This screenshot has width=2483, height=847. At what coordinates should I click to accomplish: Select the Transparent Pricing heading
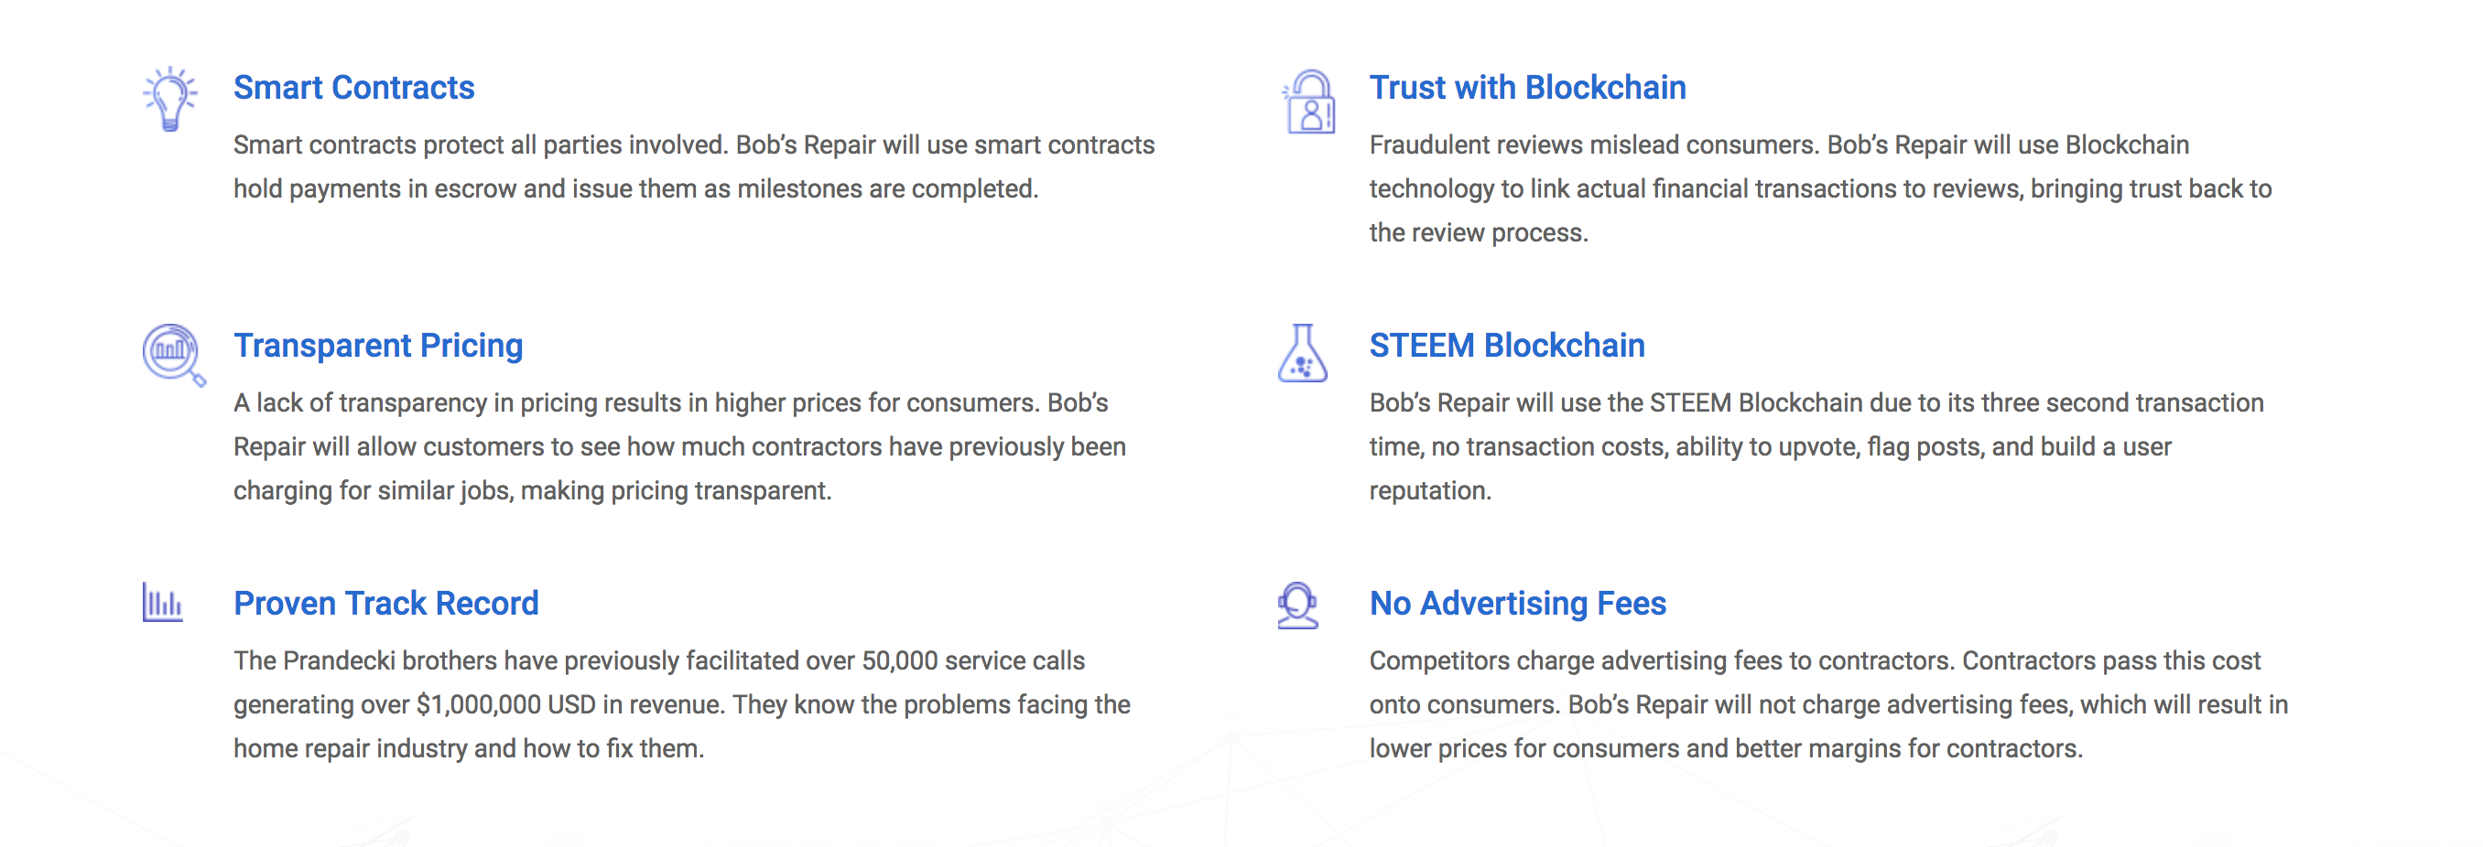[x=378, y=346]
